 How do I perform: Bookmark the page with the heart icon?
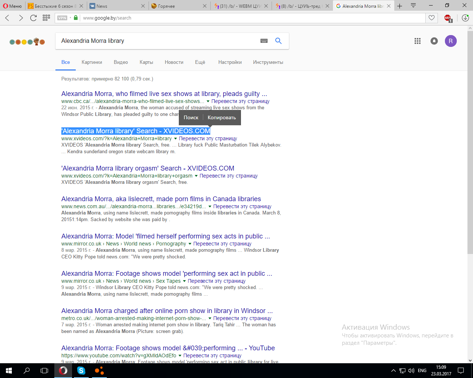pos(432,18)
